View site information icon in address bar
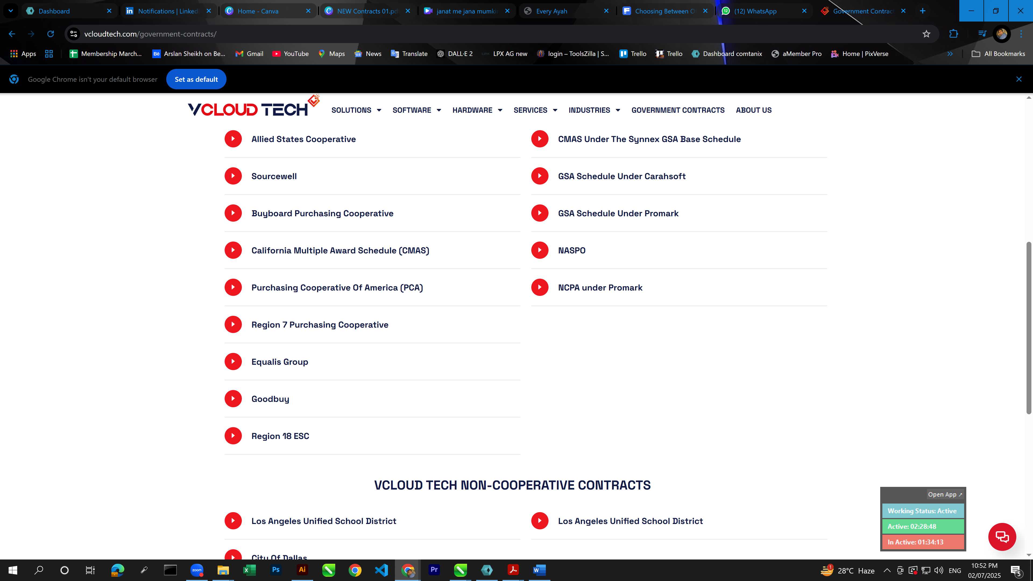This screenshot has width=1033, height=581. point(73,34)
